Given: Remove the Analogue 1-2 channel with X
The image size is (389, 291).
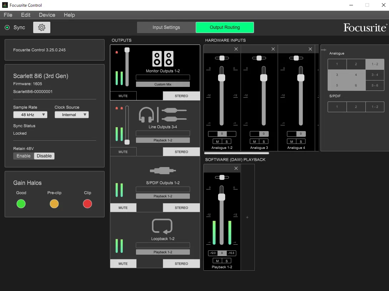Looking at the screenshot, I should (236, 49).
